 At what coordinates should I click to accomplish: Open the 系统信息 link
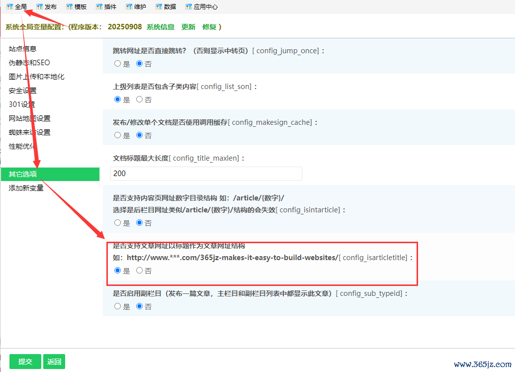tap(160, 27)
